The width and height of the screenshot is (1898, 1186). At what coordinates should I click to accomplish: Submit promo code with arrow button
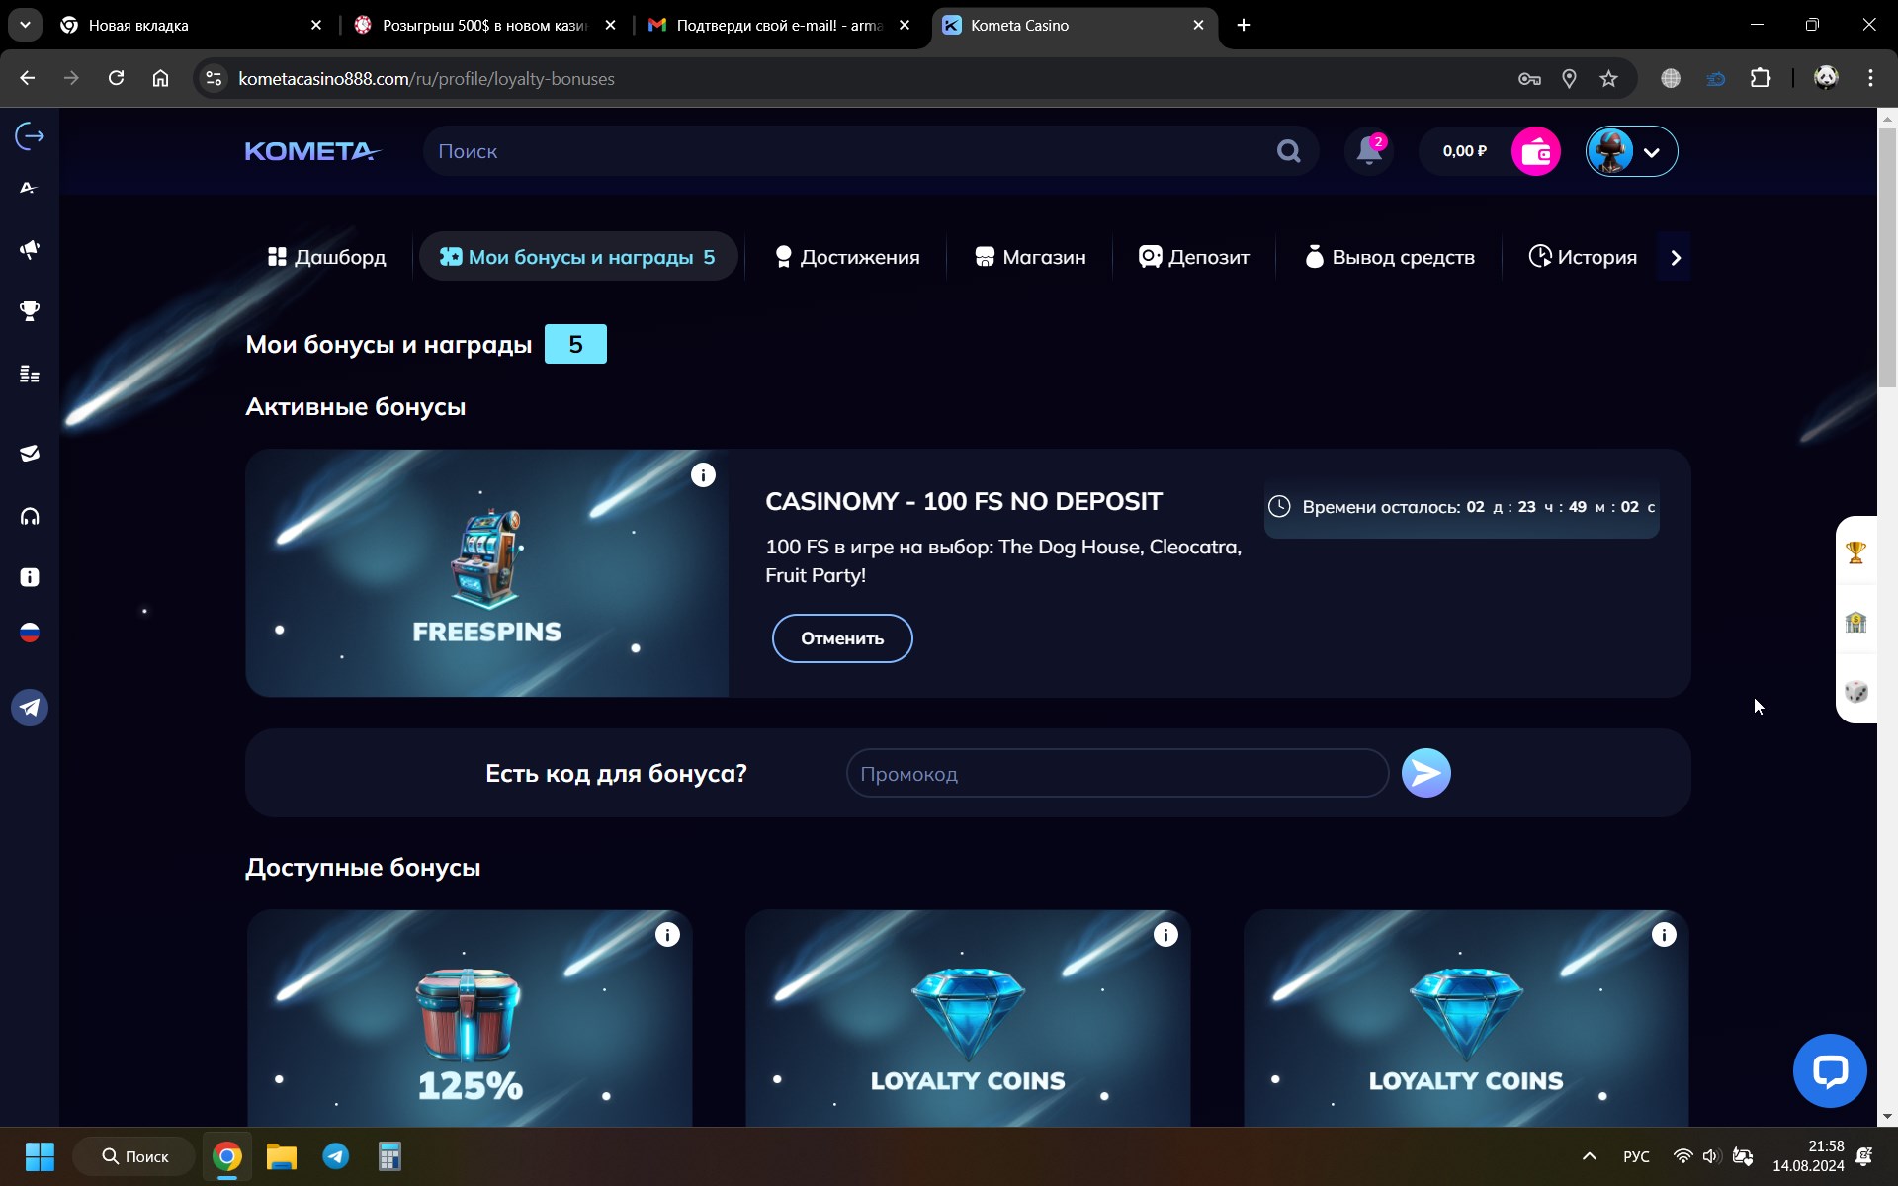(x=1425, y=773)
